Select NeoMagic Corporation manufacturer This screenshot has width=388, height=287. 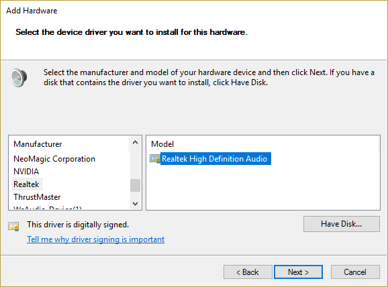pos(54,159)
